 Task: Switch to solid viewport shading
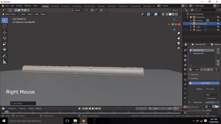(170, 14)
